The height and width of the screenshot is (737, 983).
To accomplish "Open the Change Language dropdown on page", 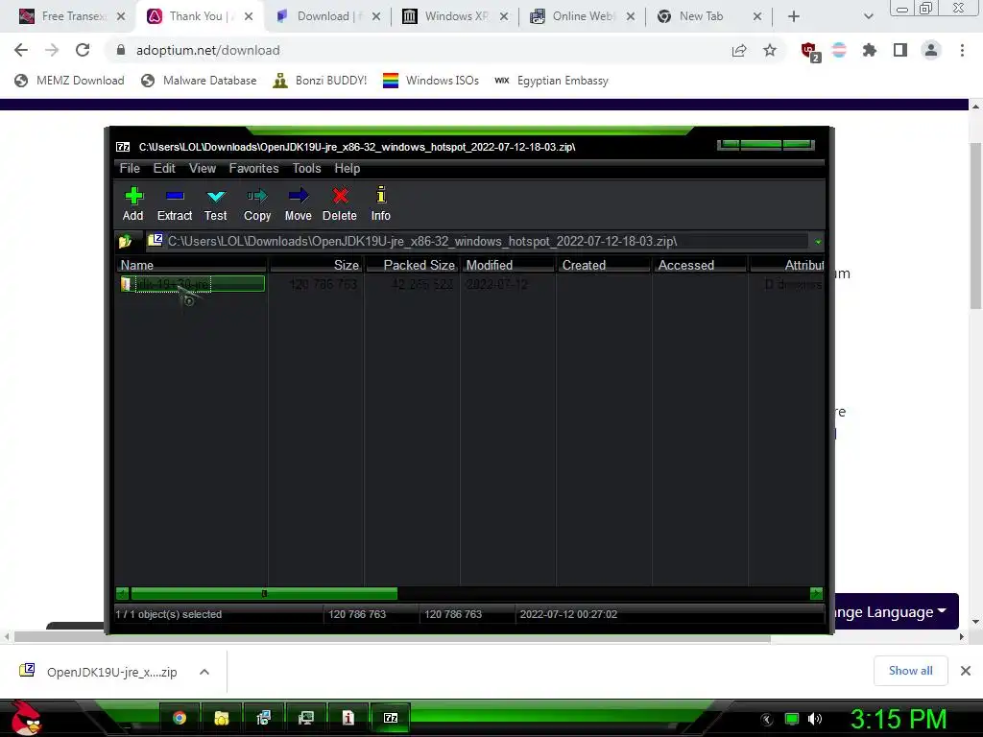I will 896,611.
